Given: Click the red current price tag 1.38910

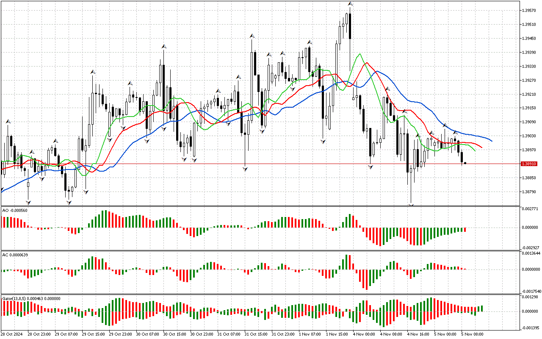Looking at the screenshot, I should click(x=529, y=164).
